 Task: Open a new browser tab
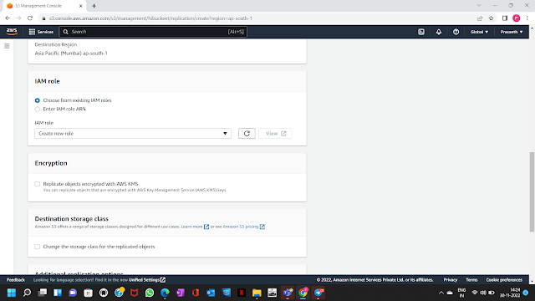(x=94, y=6)
